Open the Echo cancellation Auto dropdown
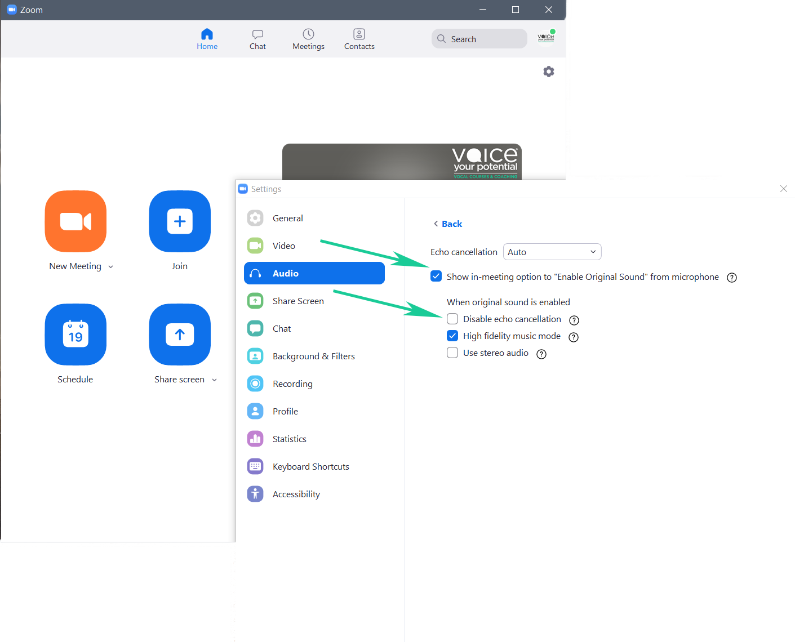Viewport: 795px width, 642px height. pyautogui.click(x=552, y=252)
